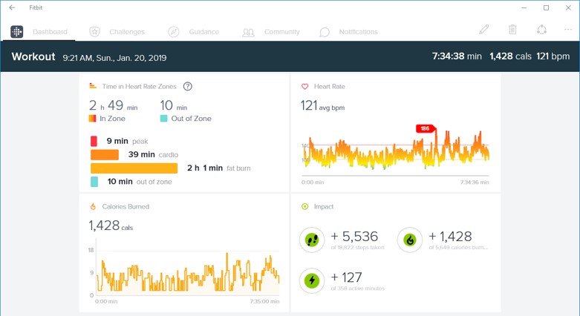
Task: Click the Heart Rate card heading
Action: tap(330, 87)
